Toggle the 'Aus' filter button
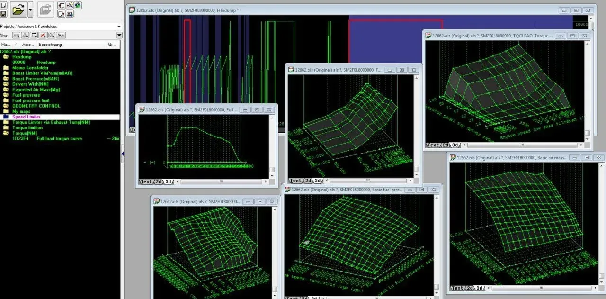This screenshot has width=606, height=299. point(61,35)
